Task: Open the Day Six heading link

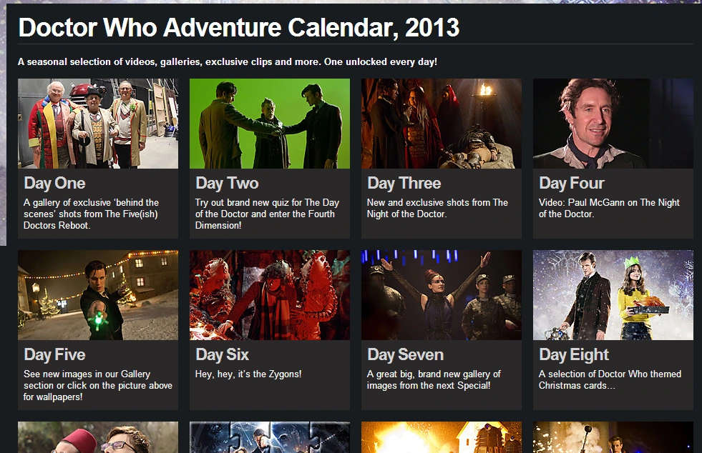Action: coord(222,355)
